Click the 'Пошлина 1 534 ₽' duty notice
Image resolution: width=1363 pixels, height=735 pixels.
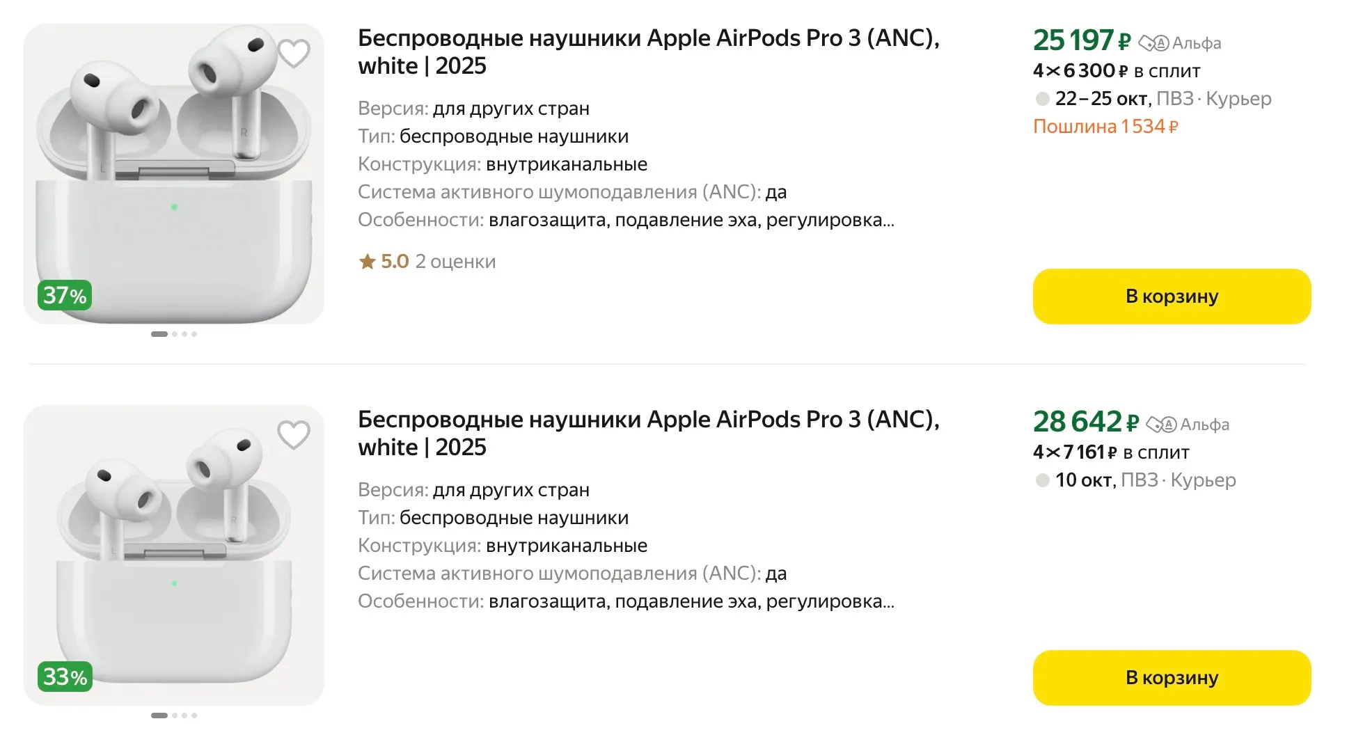(x=1105, y=127)
